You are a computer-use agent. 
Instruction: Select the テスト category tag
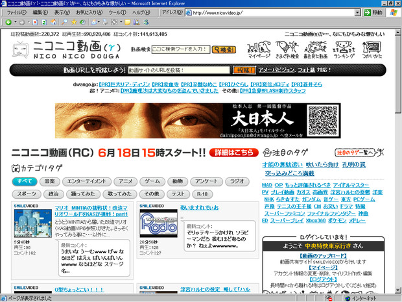(178, 194)
